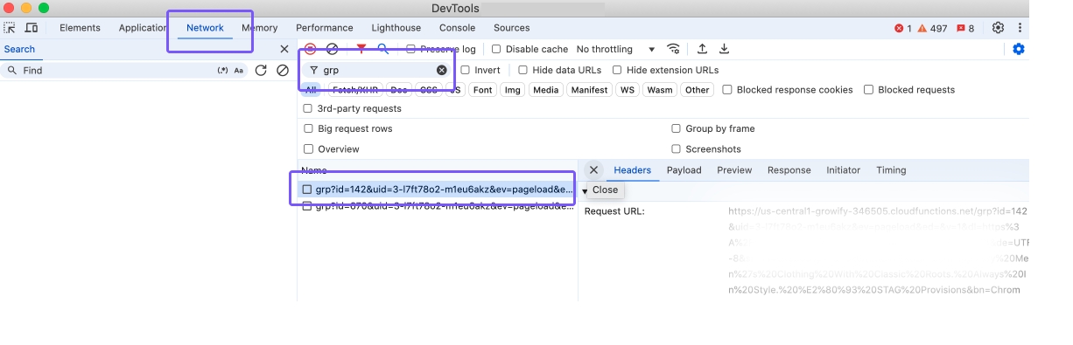Focus the Find search input
Viewport: 1073px width, 345px height.
pos(116,70)
